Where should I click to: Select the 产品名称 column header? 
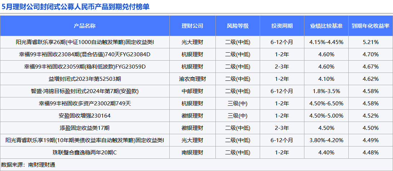click(x=85, y=26)
